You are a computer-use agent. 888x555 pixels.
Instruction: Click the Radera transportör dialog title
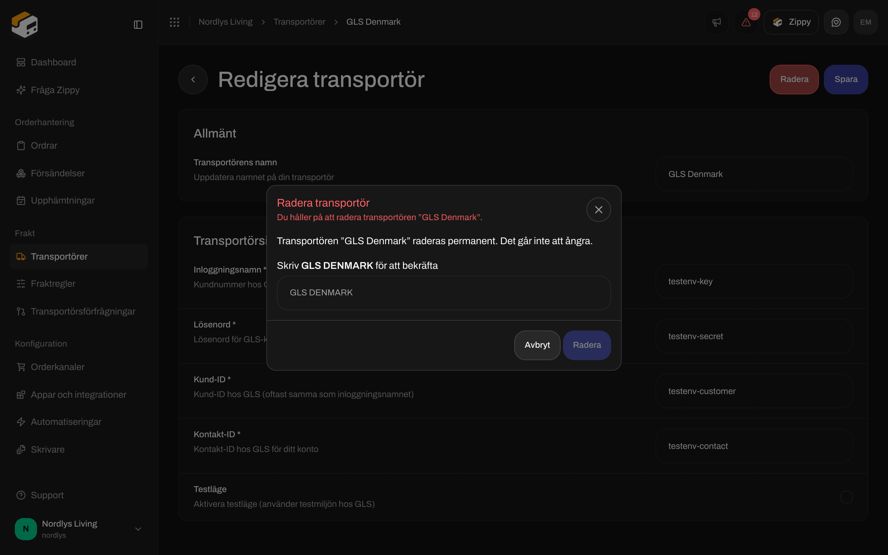click(x=323, y=203)
